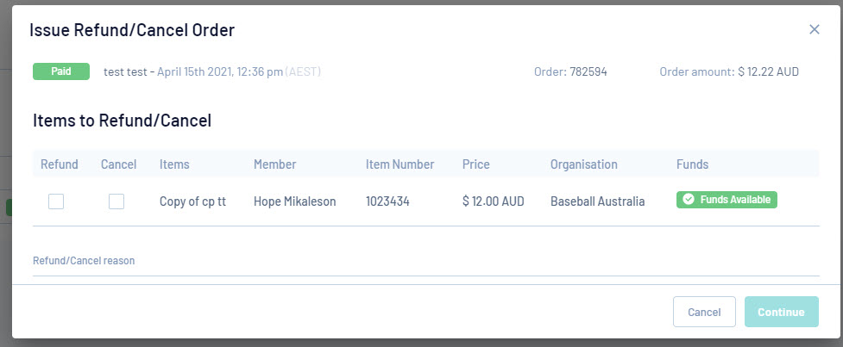Close the Issue Refund/Cancel Order dialog
Image resolution: width=843 pixels, height=347 pixels.
(814, 29)
